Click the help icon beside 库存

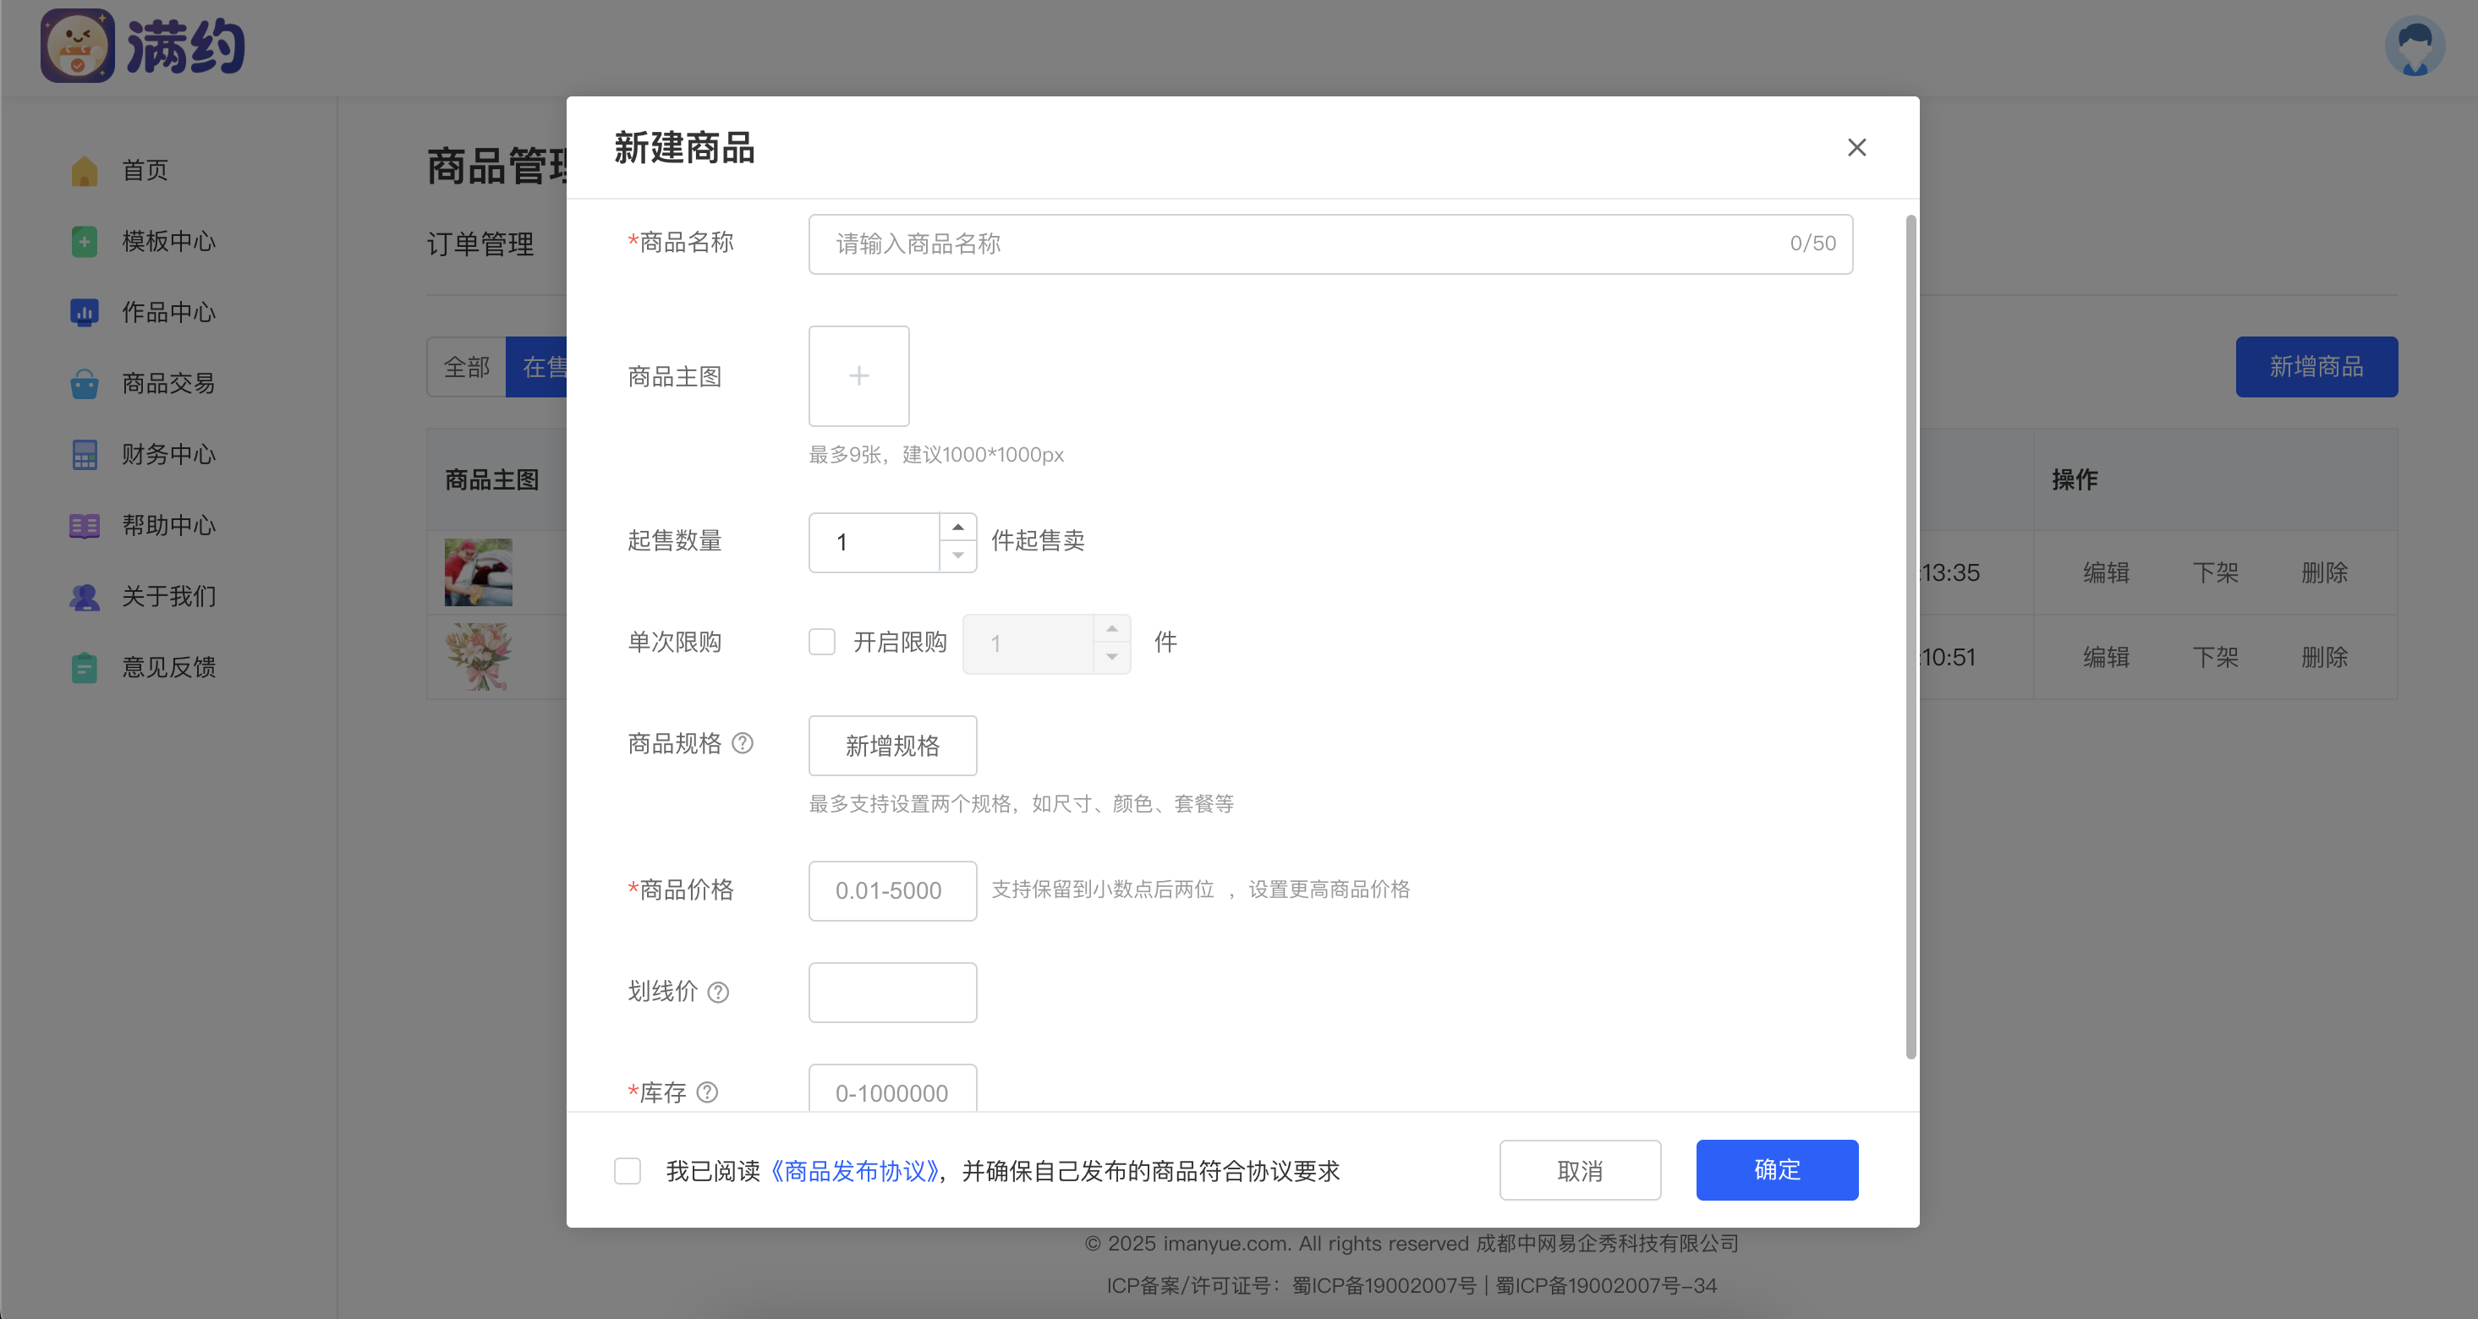pos(707,1092)
